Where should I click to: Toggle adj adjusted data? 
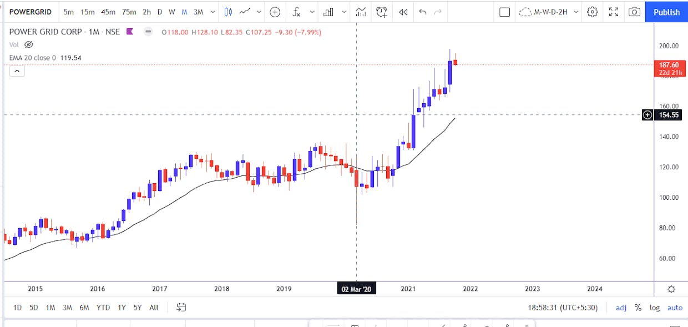tap(621, 308)
